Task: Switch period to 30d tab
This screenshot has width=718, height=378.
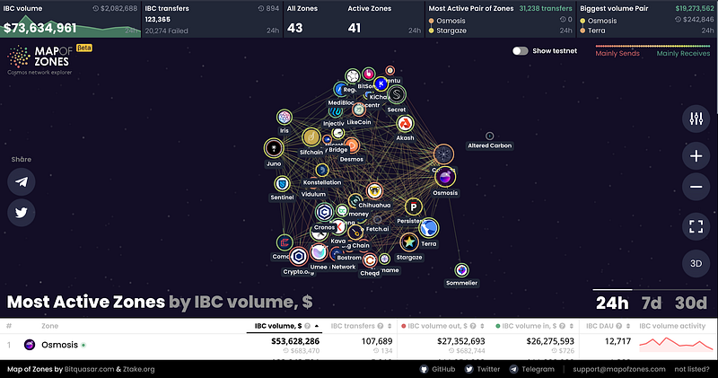Action: (690, 303)
